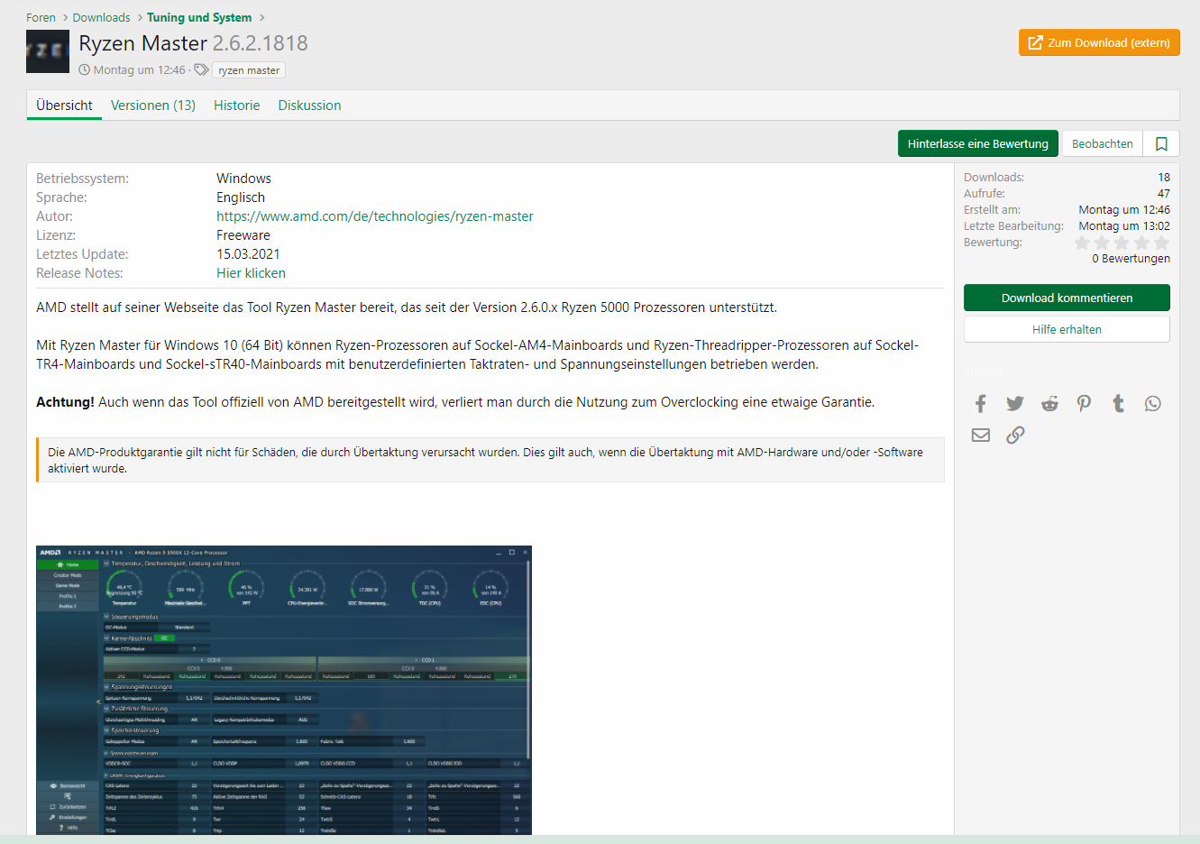Share this page on Reddit

[x=1049, y=404]
